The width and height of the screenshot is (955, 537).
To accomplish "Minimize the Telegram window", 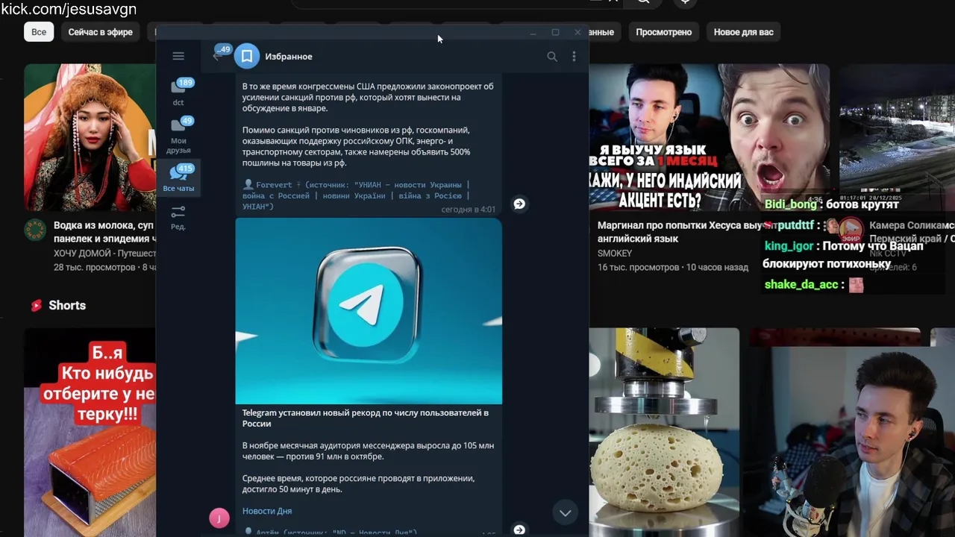I will (x=533, y=33).
